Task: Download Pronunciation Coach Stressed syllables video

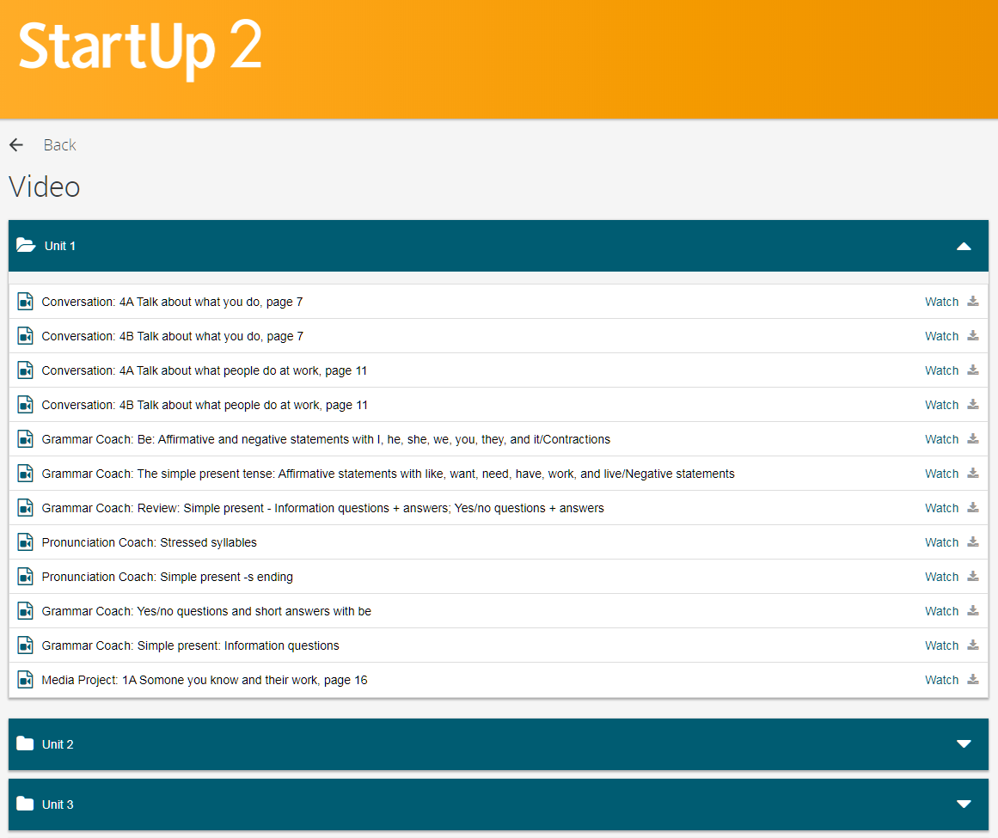Action: click(973, 541)
